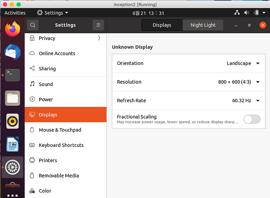
Task: Open Firefox from the dock
Action: point(12,29)
